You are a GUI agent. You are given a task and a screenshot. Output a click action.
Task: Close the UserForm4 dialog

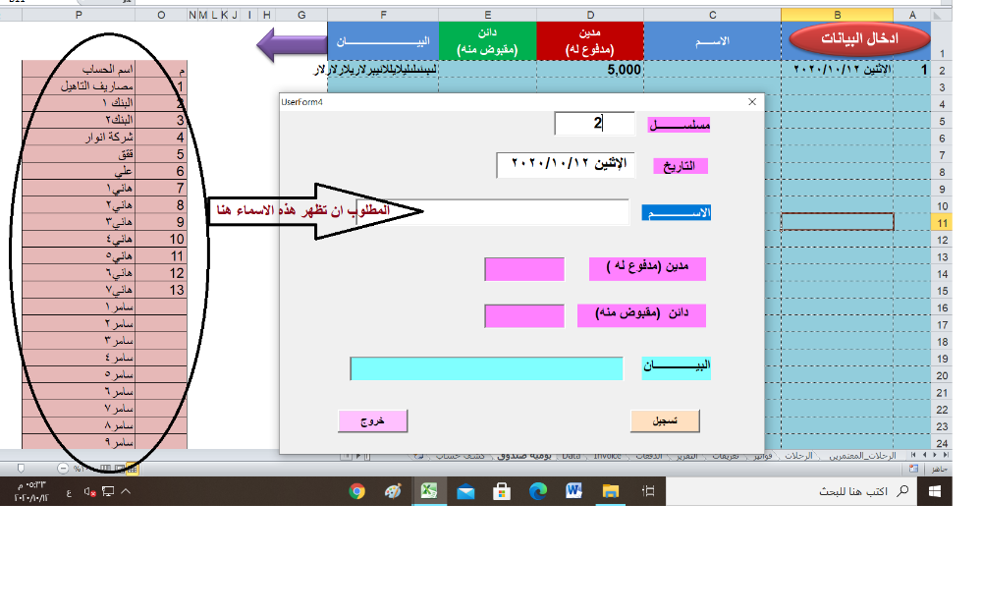(x=752, y=102)
